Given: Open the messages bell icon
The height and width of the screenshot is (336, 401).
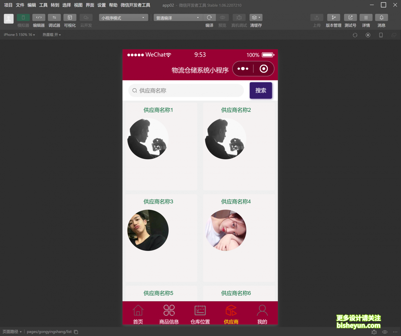Looking at the screenshot, I should [382, 18].
